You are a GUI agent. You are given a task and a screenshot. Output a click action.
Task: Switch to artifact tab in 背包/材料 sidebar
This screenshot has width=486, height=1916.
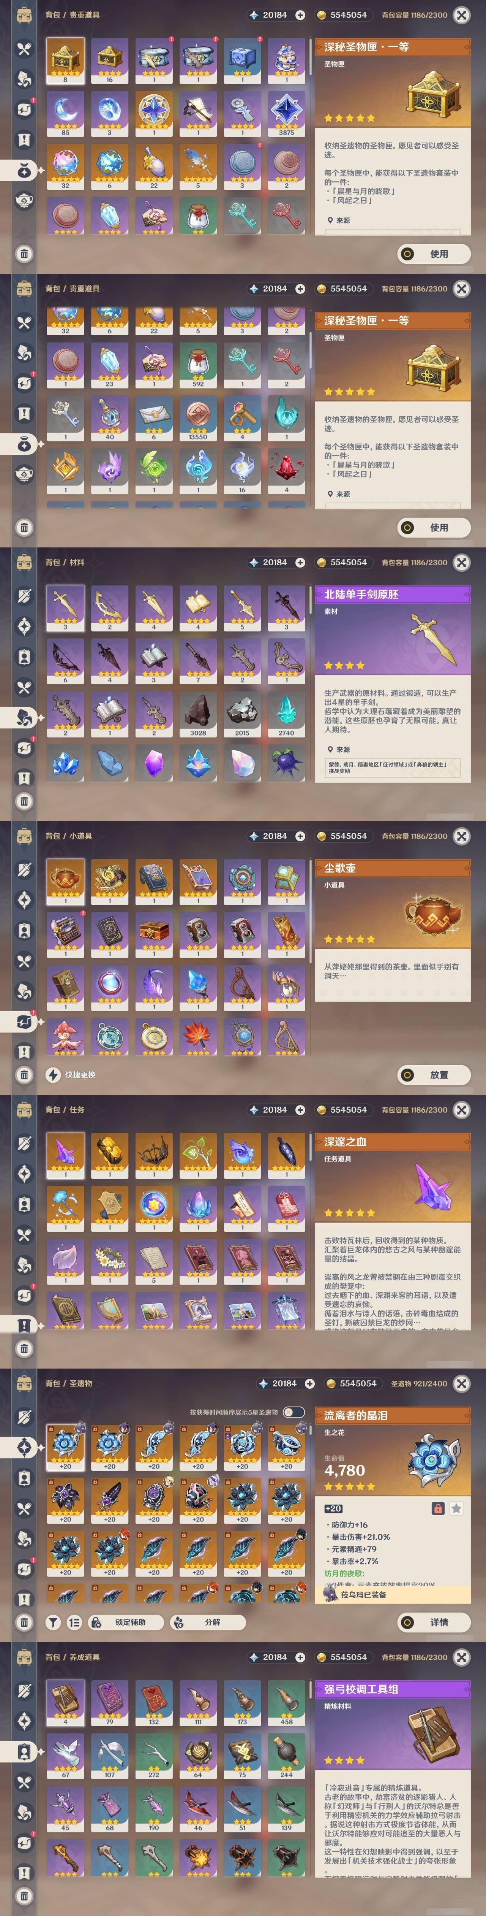click(24, 627)
